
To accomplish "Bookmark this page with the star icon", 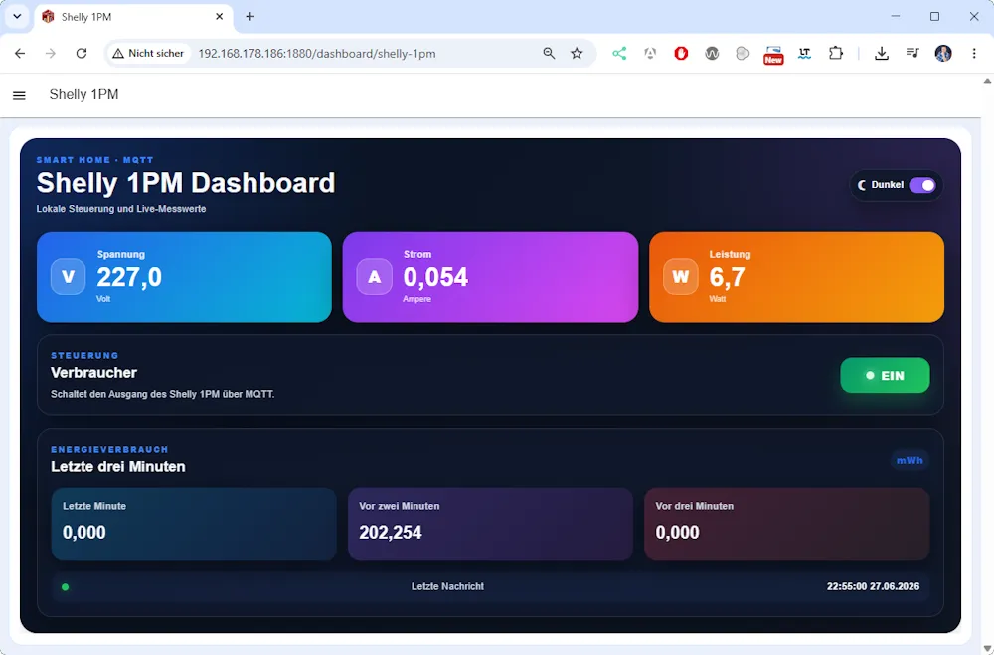I will [x=577, y=54].
